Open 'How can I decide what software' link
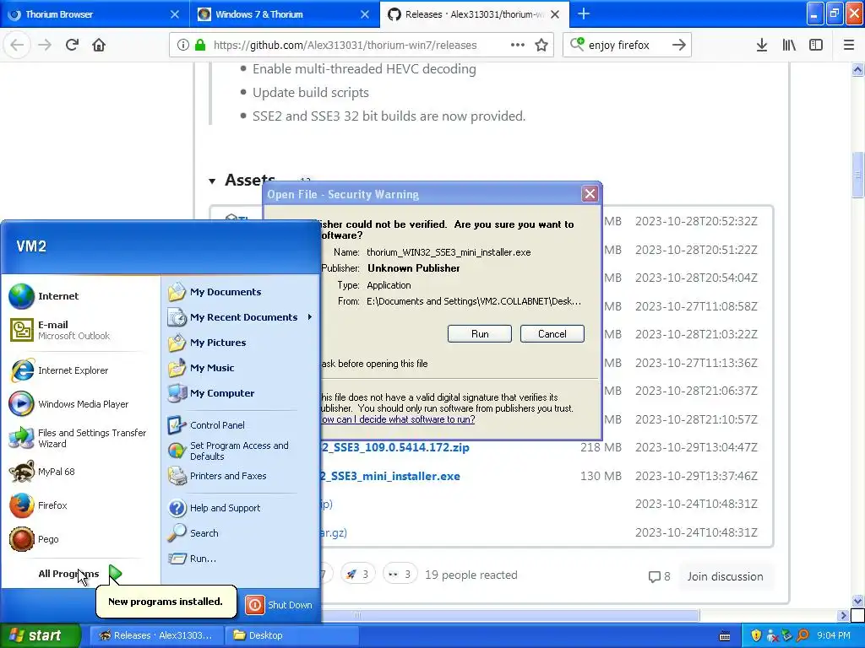Screen dimensions: 865x648 pyautogui.click(x=398, y=419)
